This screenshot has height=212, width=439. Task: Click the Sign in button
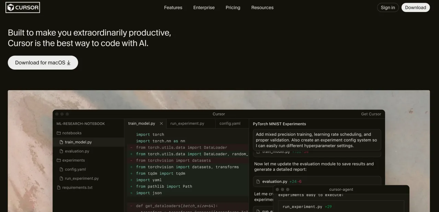pos(388,8)
